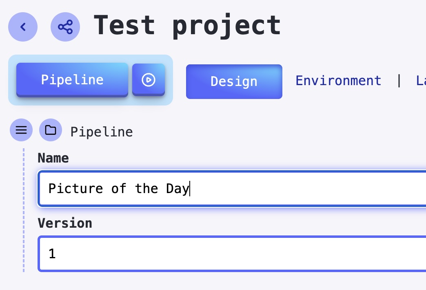
Task: Place cursor after Day in Name field
Action: [190, 189]
